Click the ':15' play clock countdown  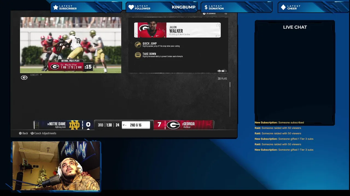point(88,67)
